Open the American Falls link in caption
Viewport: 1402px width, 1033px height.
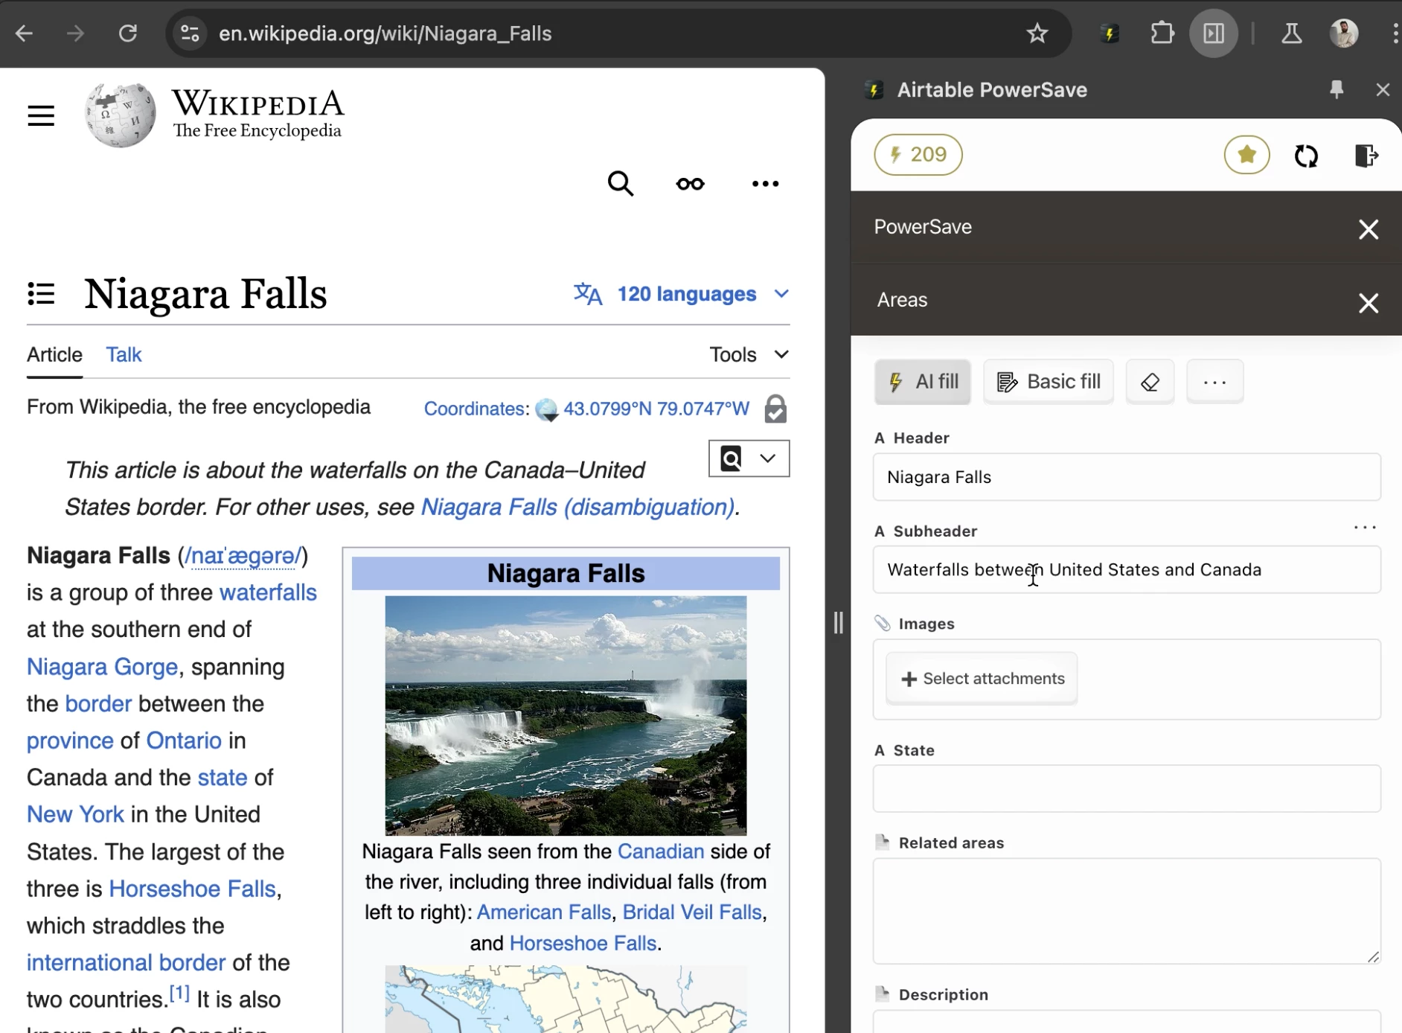pos(543,912)
